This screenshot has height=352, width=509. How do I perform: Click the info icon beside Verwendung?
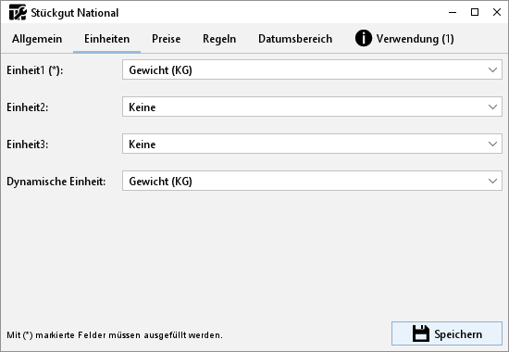coord(364,38)
